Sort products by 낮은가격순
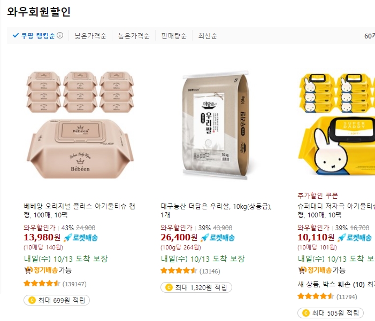Viewport: 375px width, 321px height. click(90, 36)
